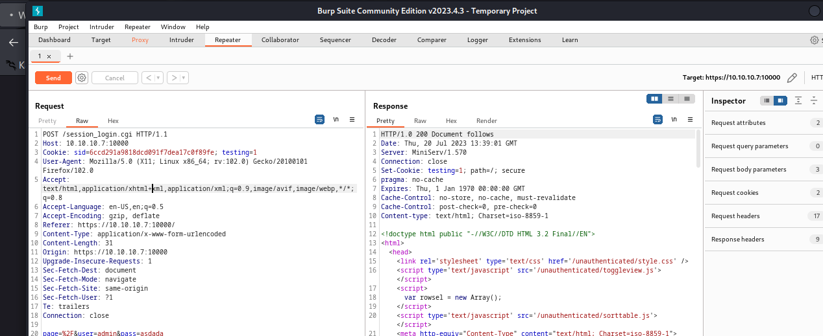Viewport: 823px width, 336px height.
Task: Switch to the Target tab
Action: coord(101,40)
